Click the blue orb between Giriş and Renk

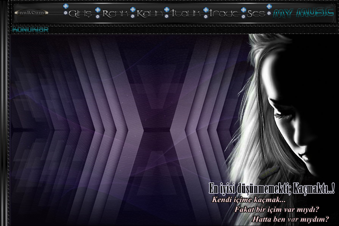[98, 9]
